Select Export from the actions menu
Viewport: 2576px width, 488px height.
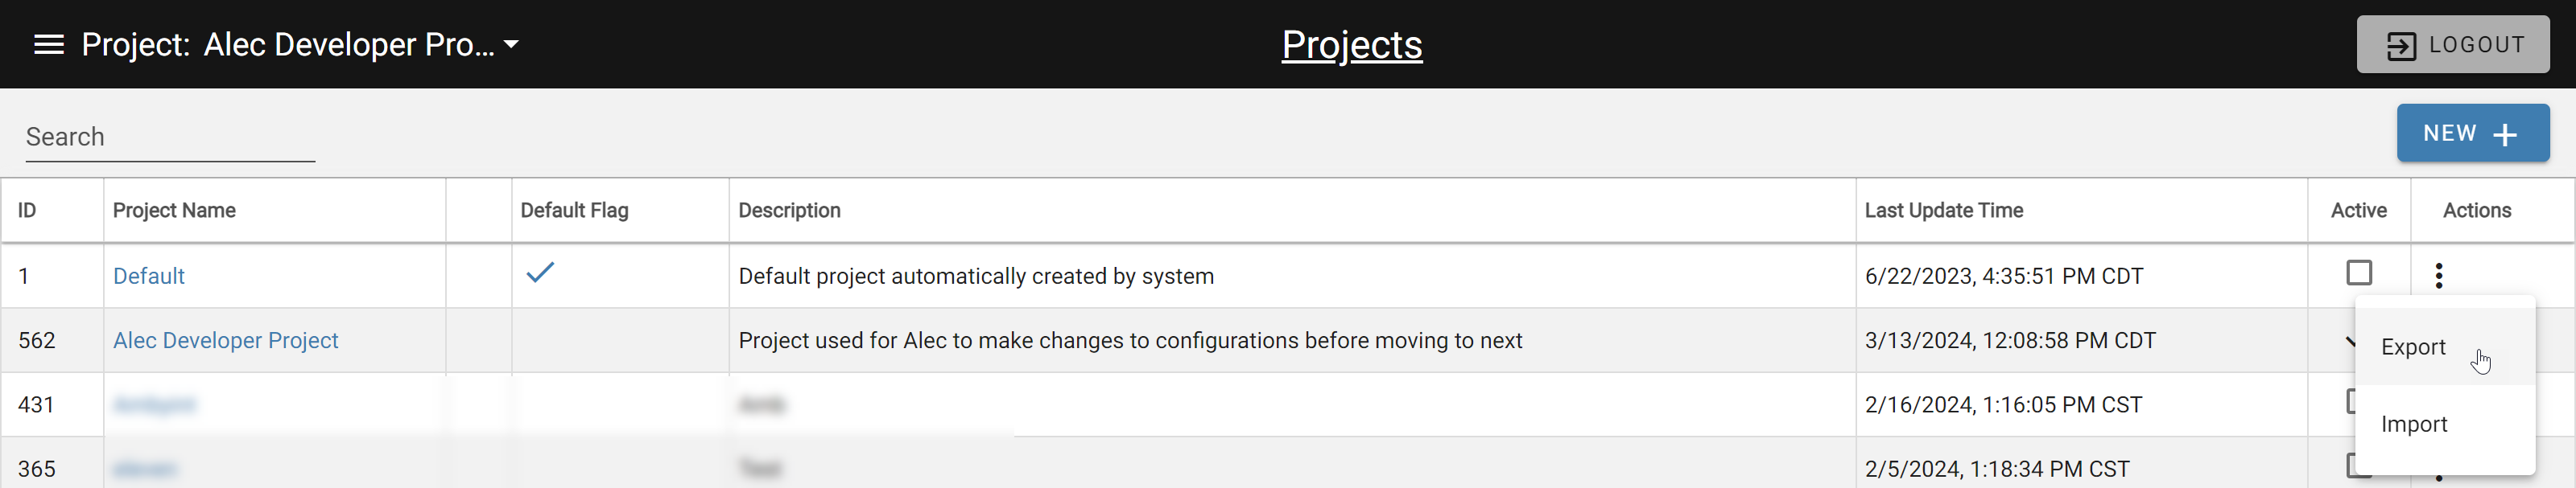coord(2413,347)
